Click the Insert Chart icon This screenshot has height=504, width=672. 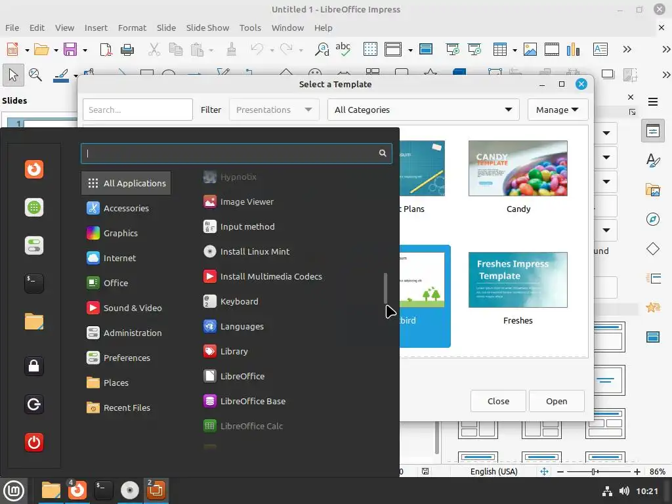point(573,49)
